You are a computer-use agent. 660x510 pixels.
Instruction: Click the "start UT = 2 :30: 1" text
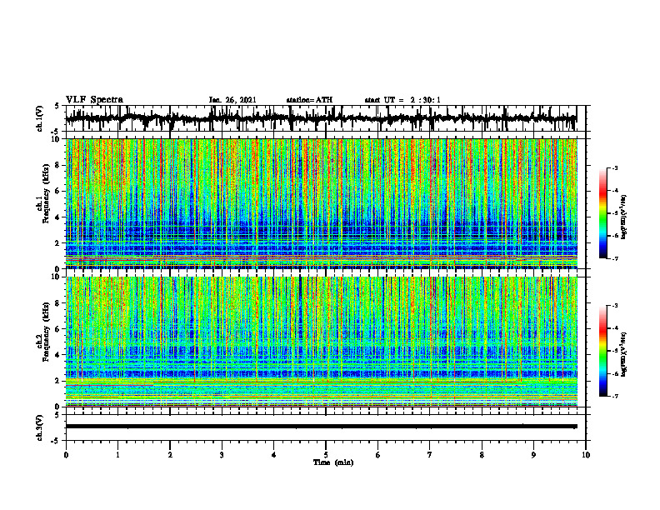pos(402,100)
